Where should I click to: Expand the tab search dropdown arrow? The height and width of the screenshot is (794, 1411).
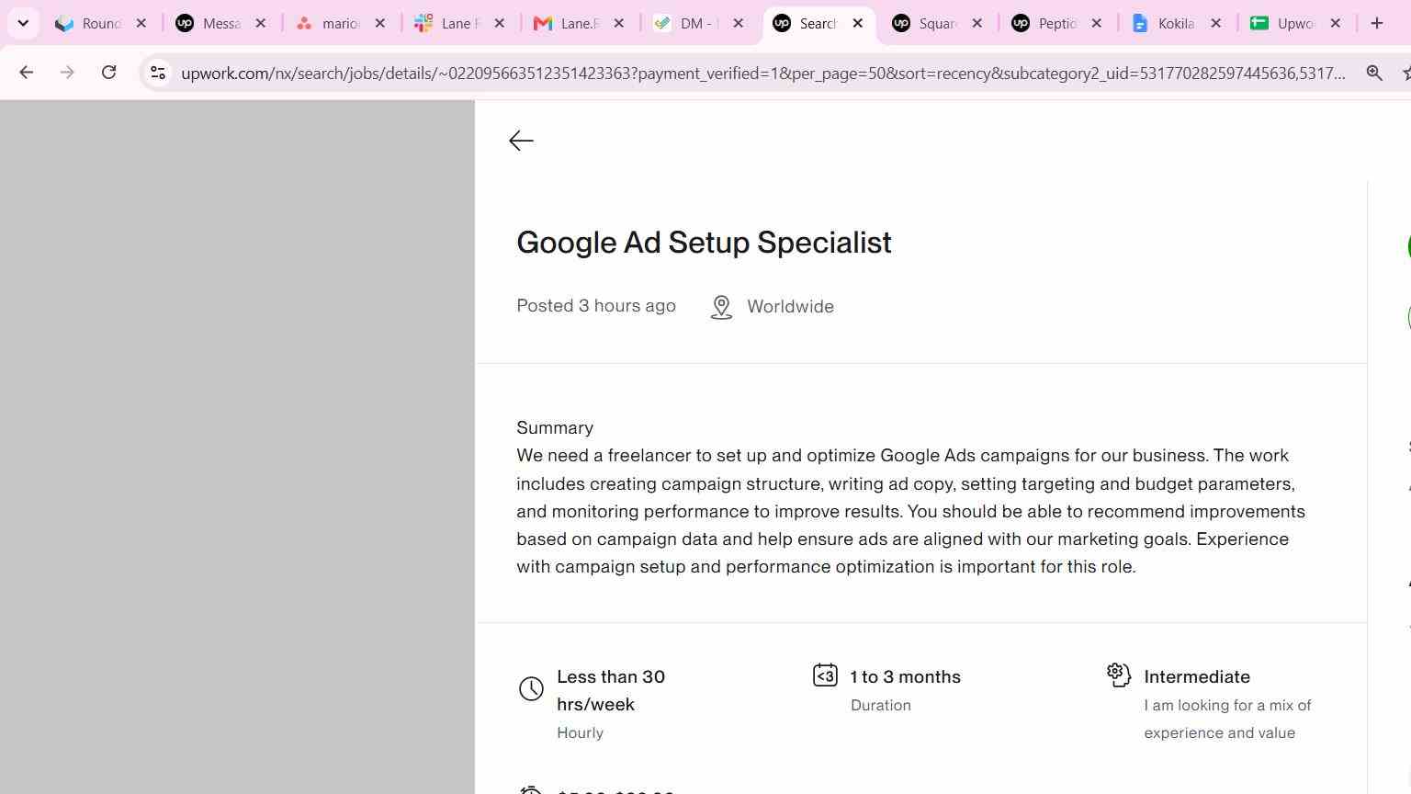click(23, 23)
